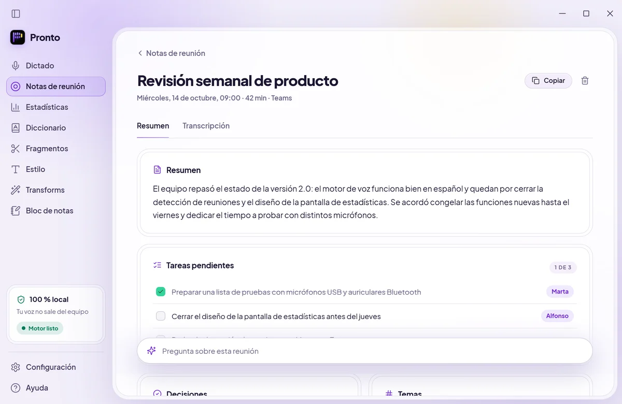Click the meeting date and duration line
622x404 pixels.
tap(214, 98)
